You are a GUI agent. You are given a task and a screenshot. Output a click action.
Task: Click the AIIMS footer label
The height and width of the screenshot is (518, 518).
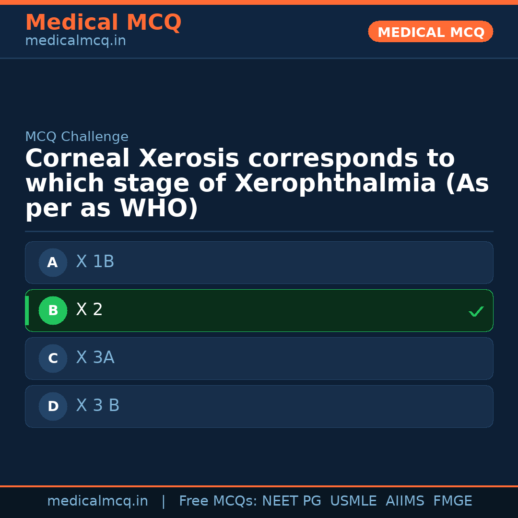coord(405,501)
